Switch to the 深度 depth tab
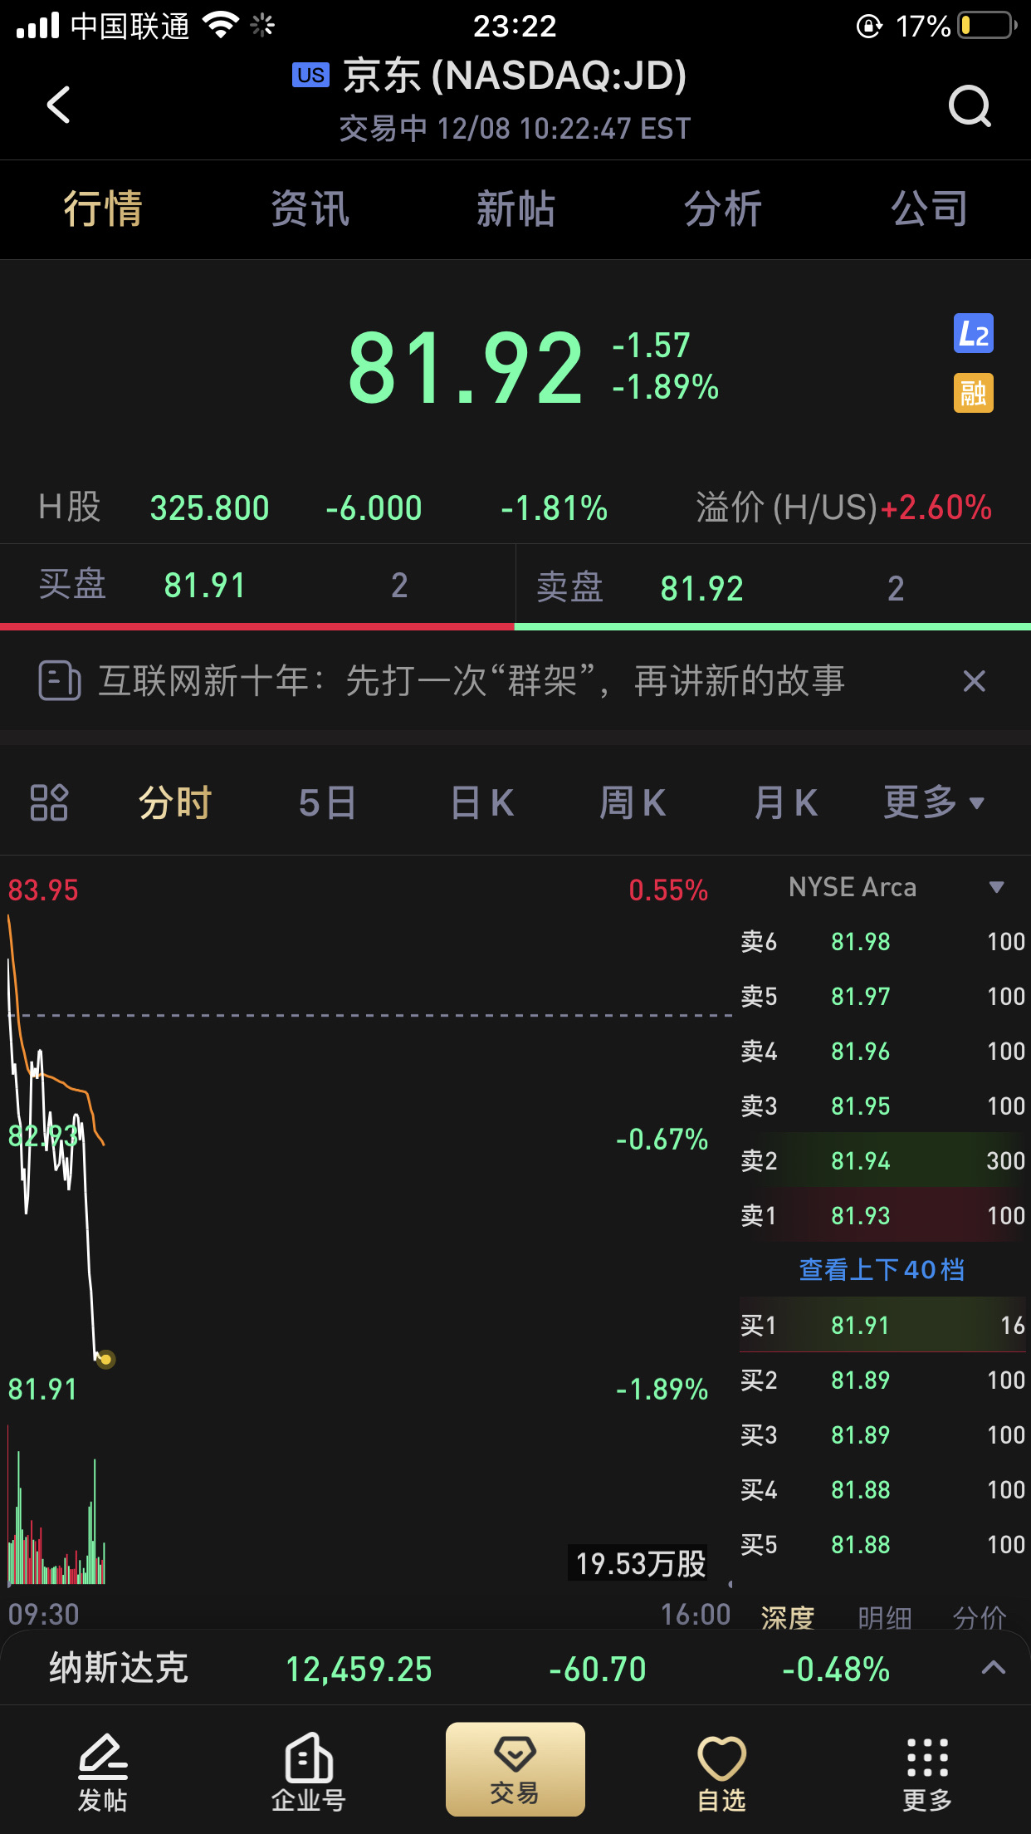Screen dimensions: 1031x1834 [x=788, y=1617]
